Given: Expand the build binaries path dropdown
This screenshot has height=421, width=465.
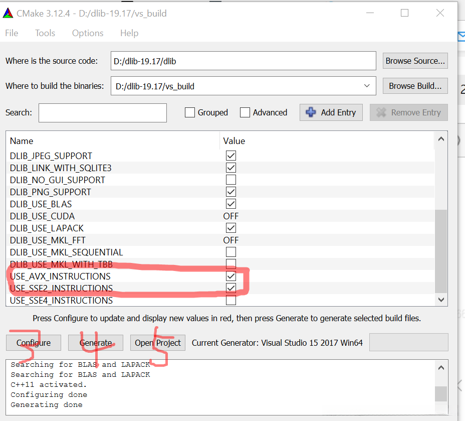Looking at the screenshot, I should 367,86.
